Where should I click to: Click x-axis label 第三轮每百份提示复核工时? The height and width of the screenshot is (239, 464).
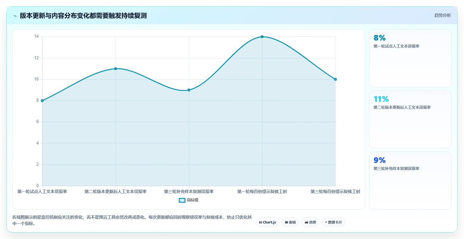pos(335,191)
